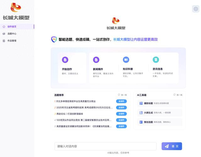This screenshot has width=201, height=157.
Task: Open topic 100项顶尖作品同台竞技
Action: pos(84,120)
